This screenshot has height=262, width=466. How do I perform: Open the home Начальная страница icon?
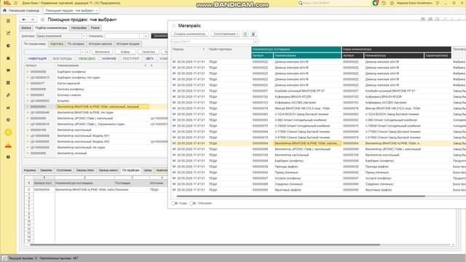[4, 10]
